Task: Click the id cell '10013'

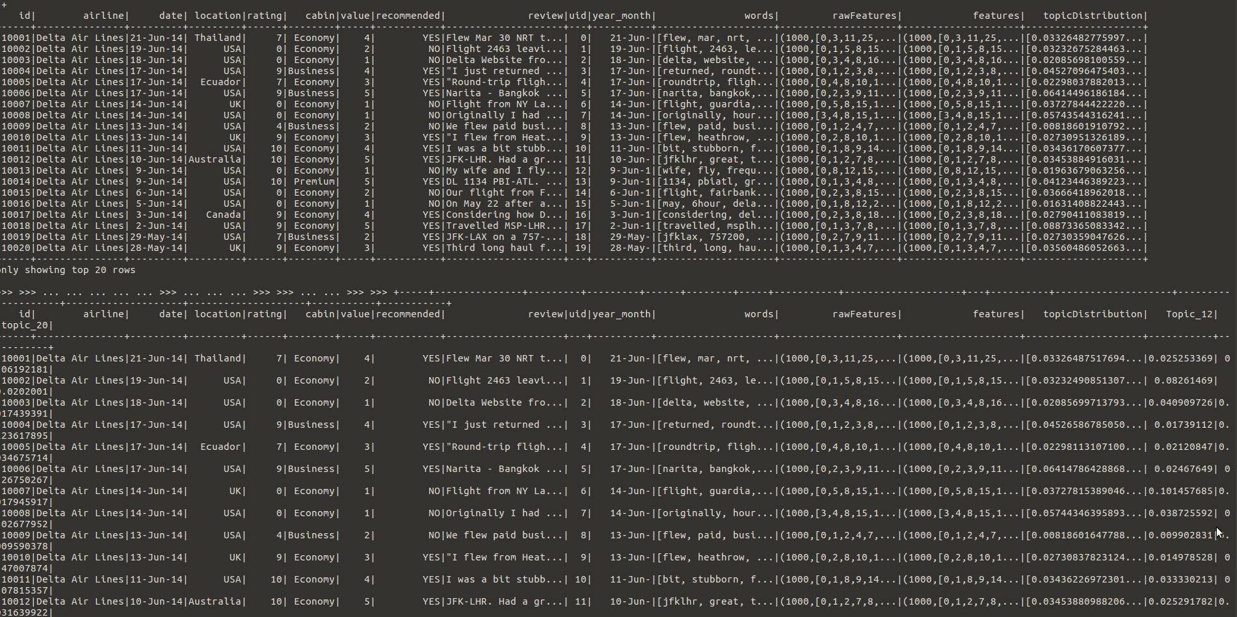Action: pyautogui.click(x=16, y=170)
